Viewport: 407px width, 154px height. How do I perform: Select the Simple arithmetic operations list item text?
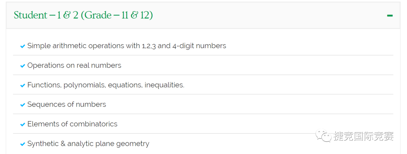pyautogui.click(x=127, y=46)
